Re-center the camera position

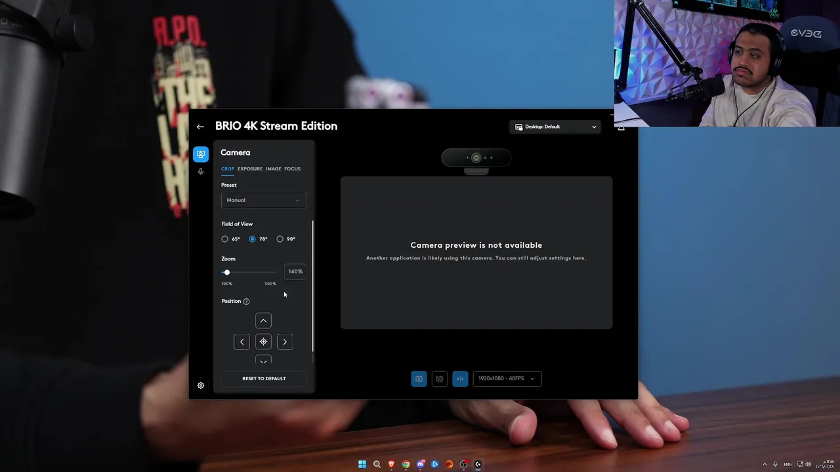pyautogui.click(x=263, y=342)
